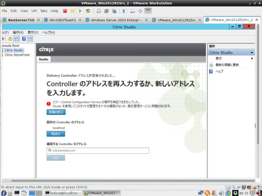262x196 pixels.
Task: Click the volume speaker tray icon
Action: pyautogui.click(x=221, y=193)
